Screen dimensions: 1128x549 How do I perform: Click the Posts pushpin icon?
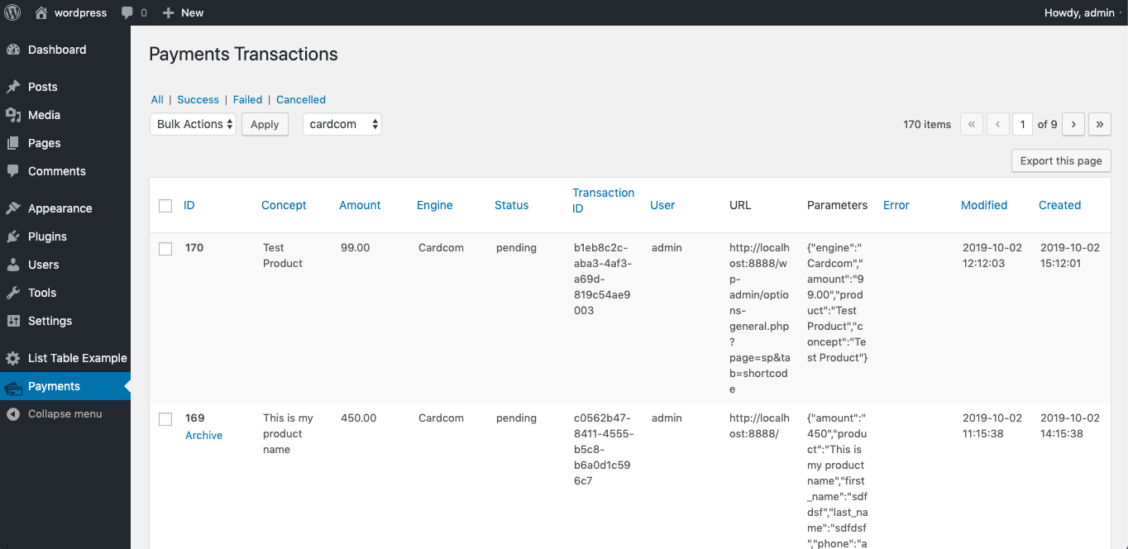(x=13, y=87)
